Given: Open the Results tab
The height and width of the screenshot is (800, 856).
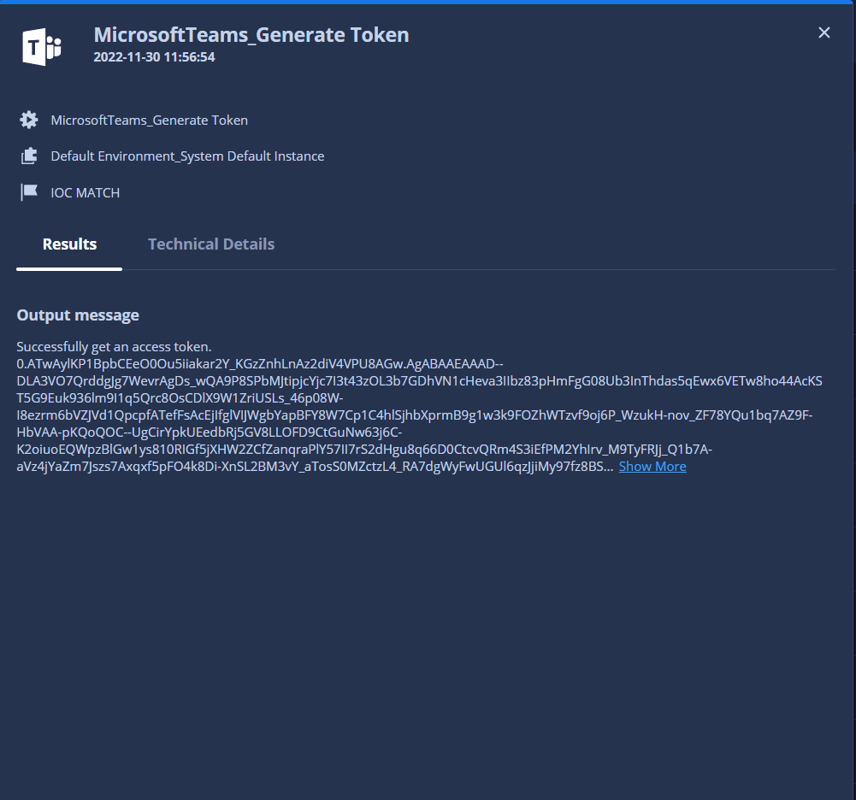Looking at the screenshot, I should click(68, 244).
